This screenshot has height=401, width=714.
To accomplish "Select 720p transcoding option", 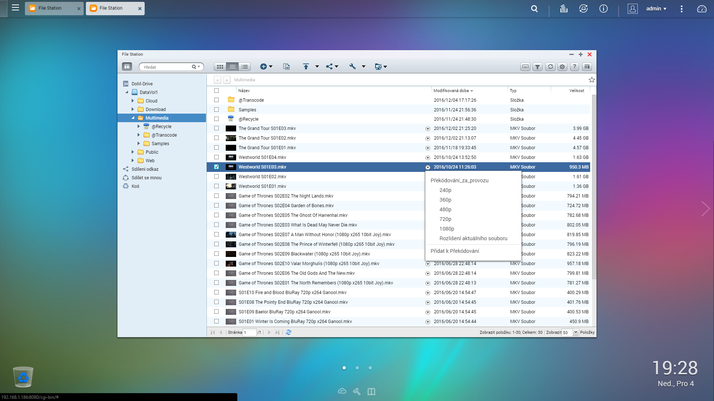I will point(445,219).
